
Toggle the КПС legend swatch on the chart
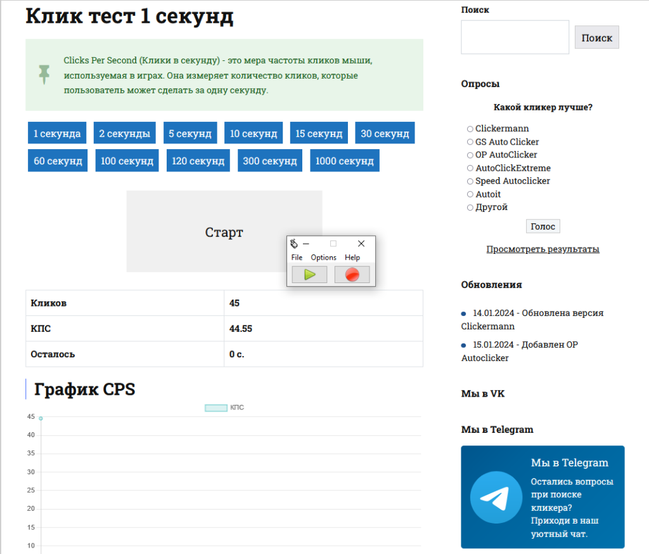(215, 407)
